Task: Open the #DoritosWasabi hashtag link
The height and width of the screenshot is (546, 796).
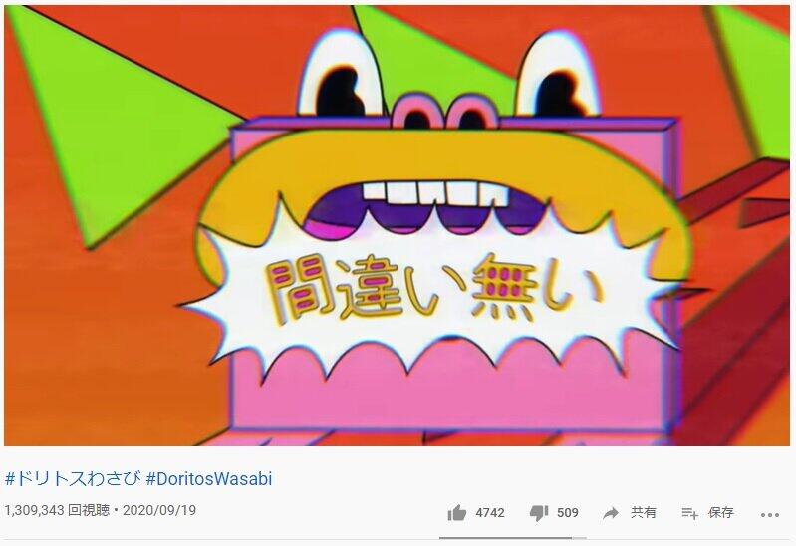Action: (x=209, y=479)
